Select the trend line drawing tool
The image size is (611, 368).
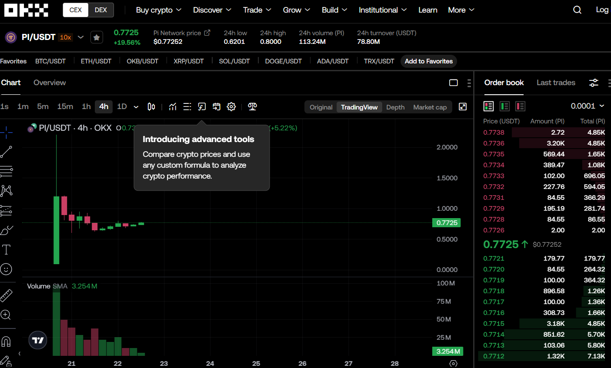coord(6,152)
